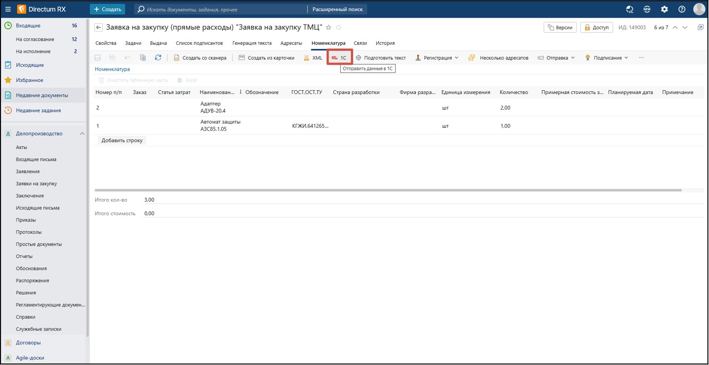
Task: Click the copy document icon in toolbar
Action: pos(143,58)
